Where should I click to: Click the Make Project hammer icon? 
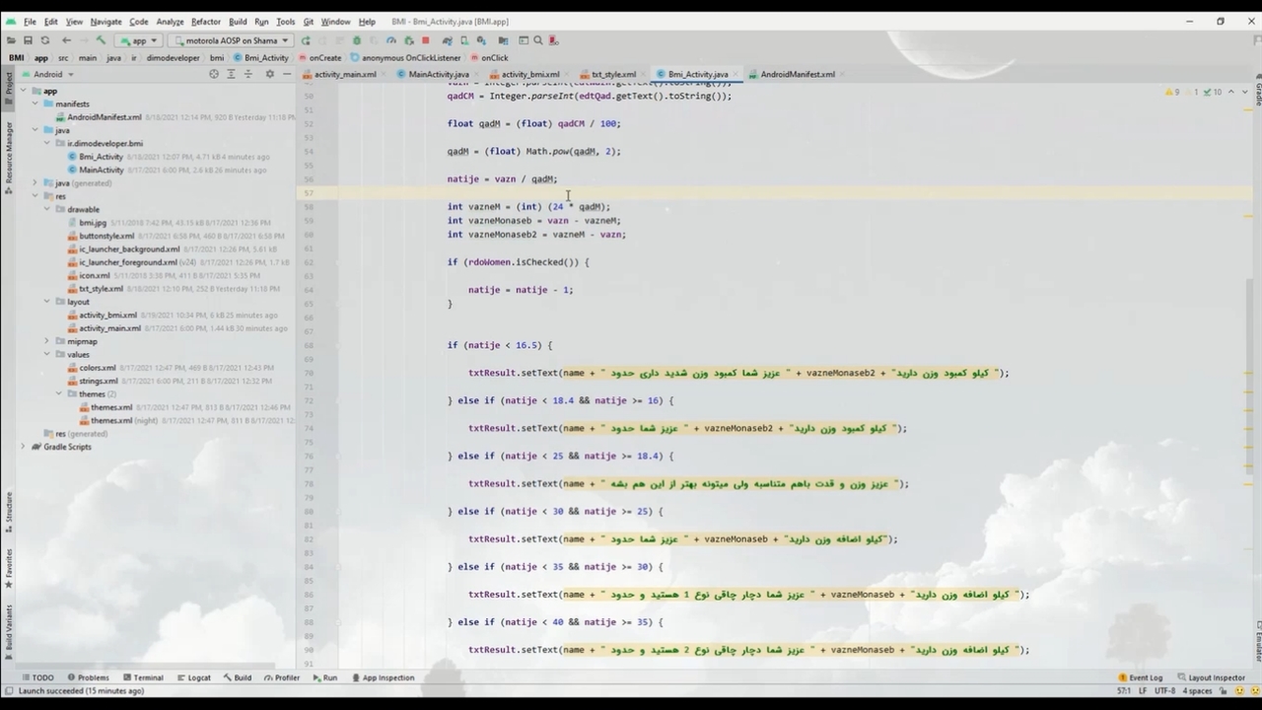tap(101, 40)
